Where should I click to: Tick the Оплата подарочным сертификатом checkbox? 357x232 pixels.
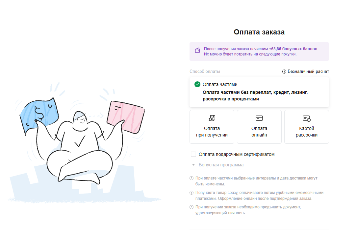point(193,154)
